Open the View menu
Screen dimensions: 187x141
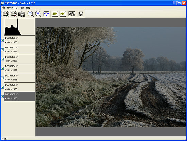21,7
